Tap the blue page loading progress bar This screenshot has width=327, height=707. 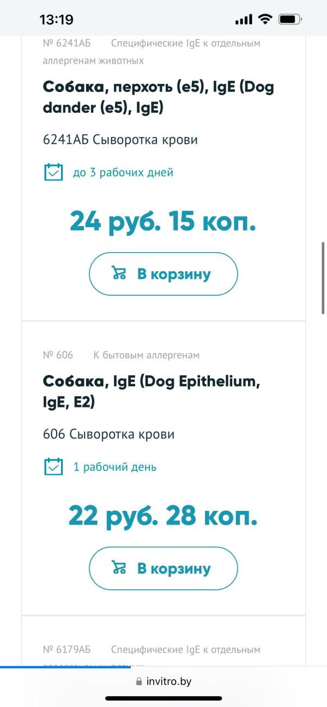tap(65, 667)
